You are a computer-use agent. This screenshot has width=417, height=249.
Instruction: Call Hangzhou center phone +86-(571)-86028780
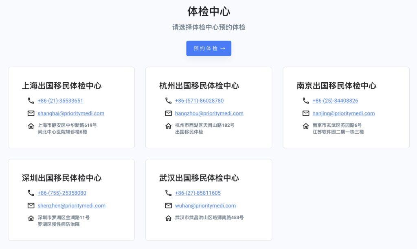click(x=199, y=101)
